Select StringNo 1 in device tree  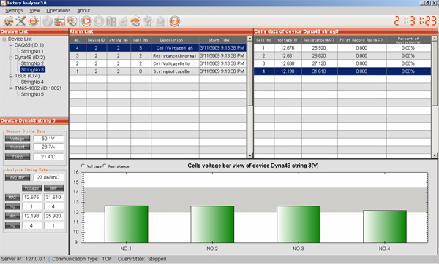pos(32,51)
